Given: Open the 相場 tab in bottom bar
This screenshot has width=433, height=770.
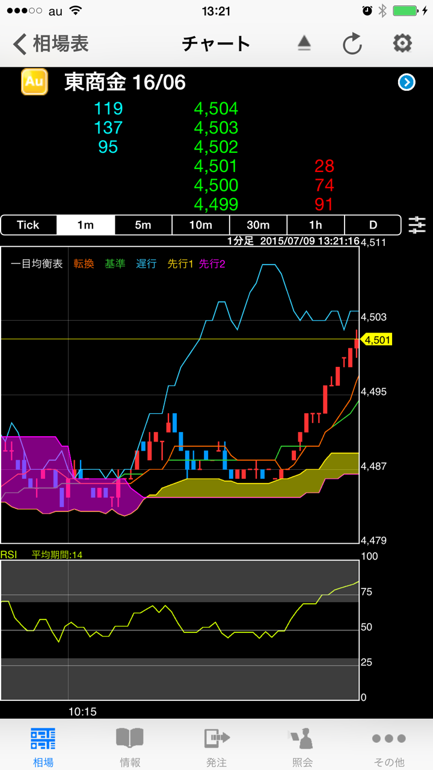Looking at the screenshot, I should (43, 746).
